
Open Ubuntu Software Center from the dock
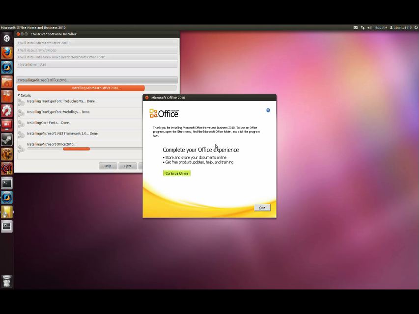coord(7,96)
